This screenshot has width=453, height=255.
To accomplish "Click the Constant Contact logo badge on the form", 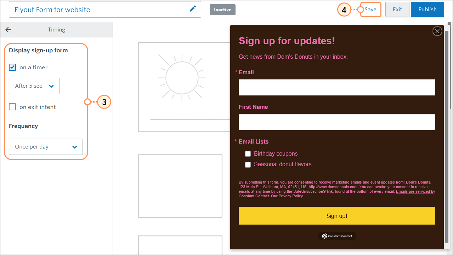I will (x=337, y=236).
